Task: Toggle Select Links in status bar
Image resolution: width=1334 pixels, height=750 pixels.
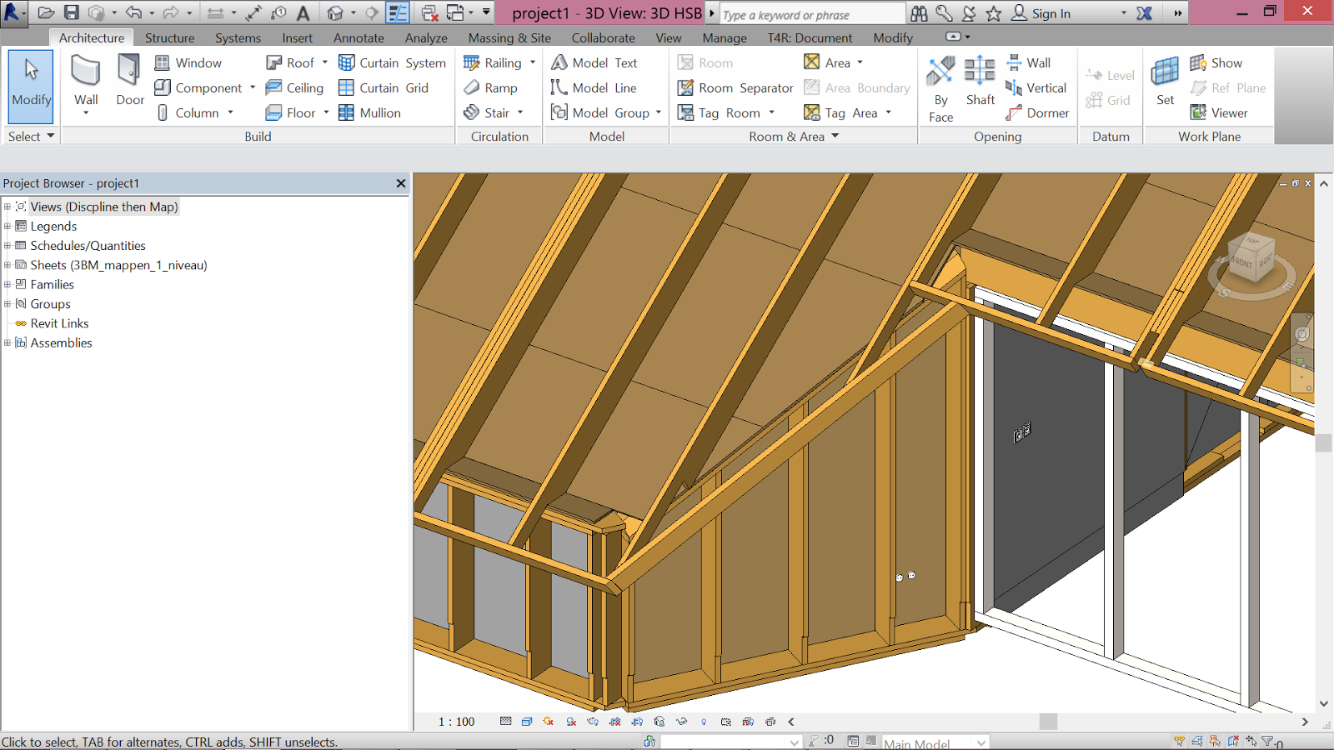Action: click(x=1179, y=741)
